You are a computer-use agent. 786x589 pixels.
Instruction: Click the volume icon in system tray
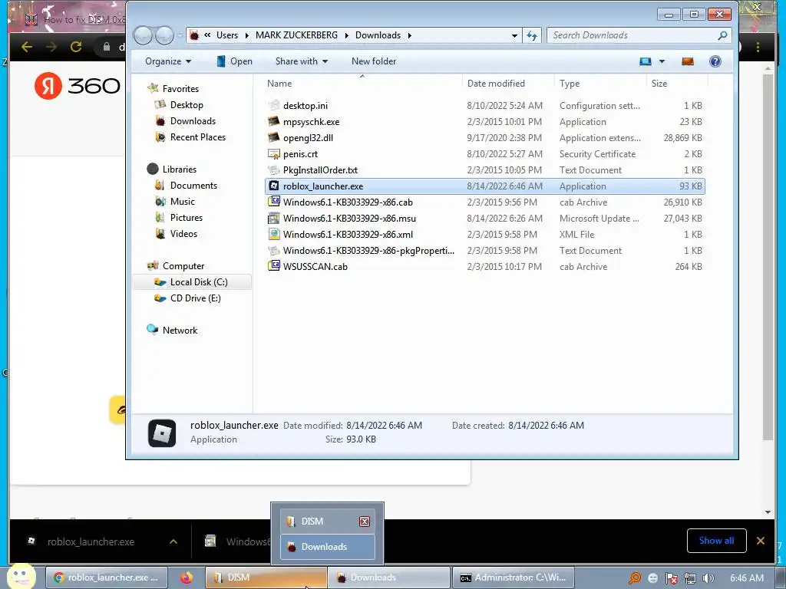coord(708,578)
